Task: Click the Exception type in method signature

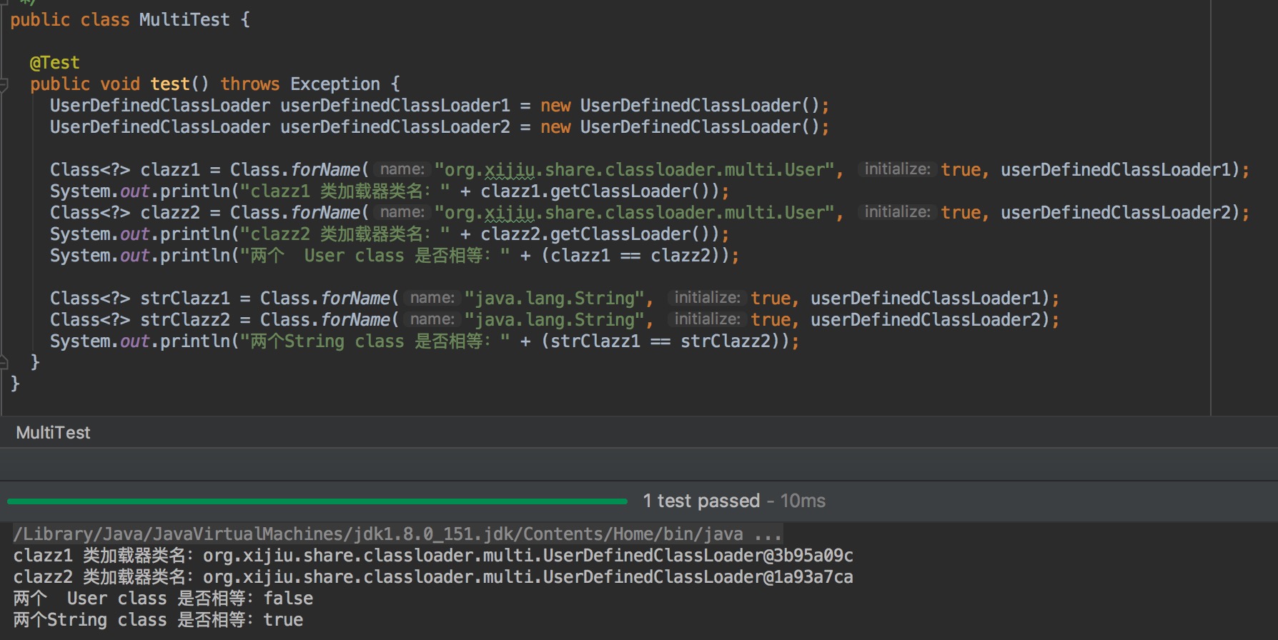Action: coord(335,84)
